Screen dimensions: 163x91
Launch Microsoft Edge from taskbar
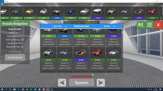pos(19,89)
